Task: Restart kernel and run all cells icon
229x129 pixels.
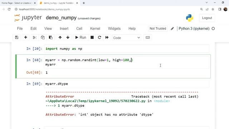Action: pyautogui.click(x=107, y=37)
